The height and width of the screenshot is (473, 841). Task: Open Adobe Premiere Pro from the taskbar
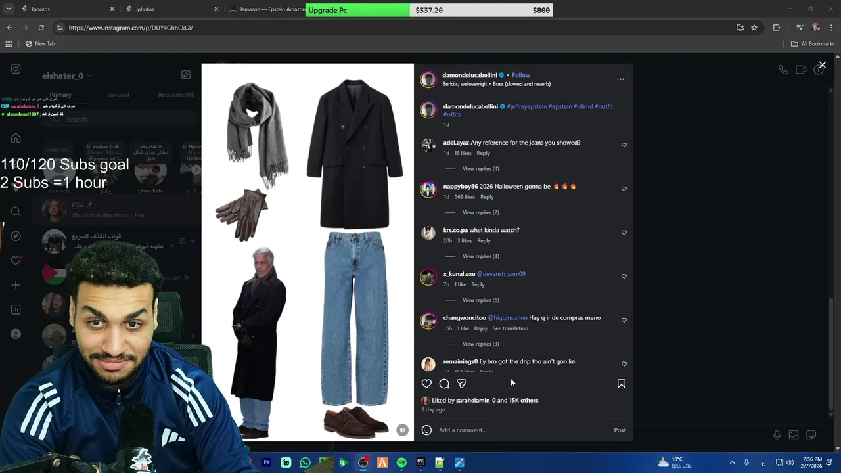click(x=267, y=462)
